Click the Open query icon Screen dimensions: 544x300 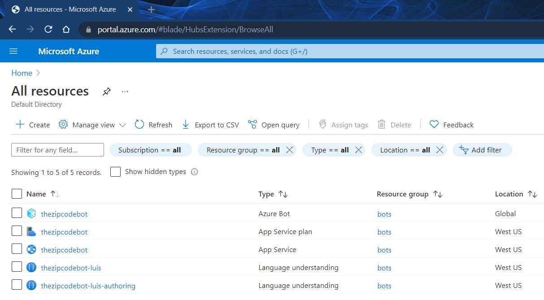(x=252, y=125)
